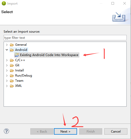This screenshot has height=139, width=131.
Task: Focus the type filter text field
Action: (x=65, y=38)
